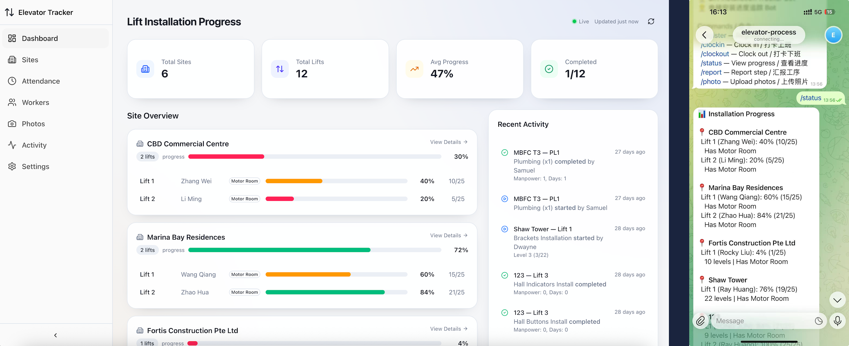Open Photos section via camera icon
The height and width of the screenshot is (346, 849).
tap(12, 124)
